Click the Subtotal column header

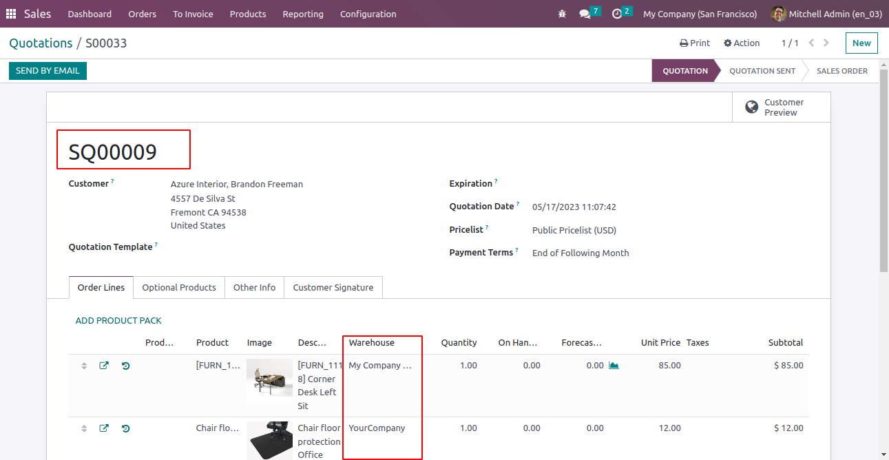[x=786, y=342]
